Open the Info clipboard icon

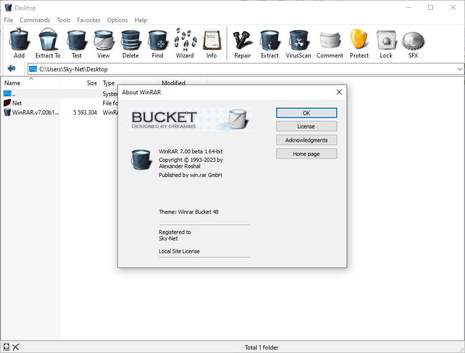(x=211, y=39)
